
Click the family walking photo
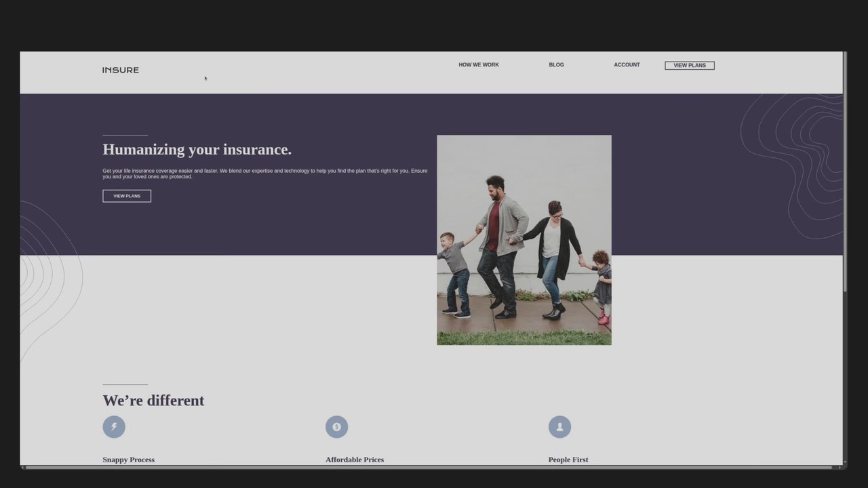524,240
